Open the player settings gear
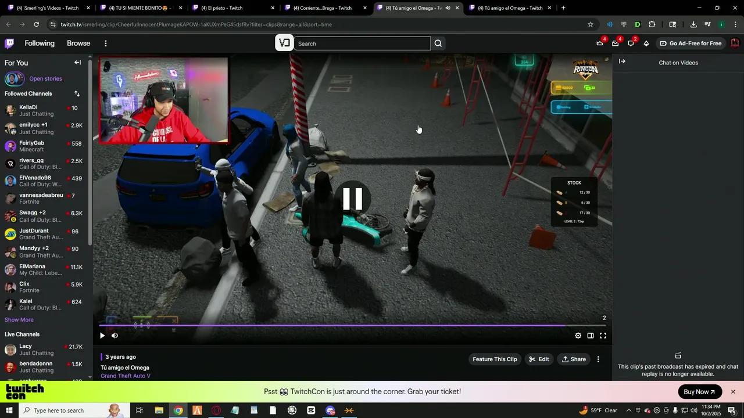Image resolution: width=744 pixels, height=418 pixels. click(578, 336)
